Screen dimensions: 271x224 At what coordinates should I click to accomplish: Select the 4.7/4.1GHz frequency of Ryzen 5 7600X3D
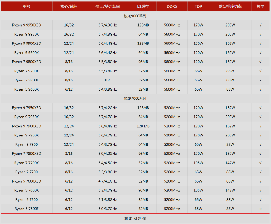coord(108,181)
